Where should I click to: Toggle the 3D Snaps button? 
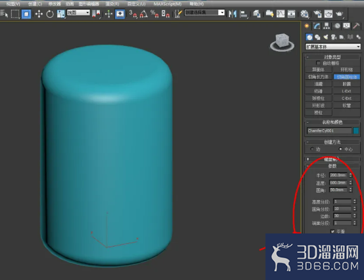pos(133,14)
